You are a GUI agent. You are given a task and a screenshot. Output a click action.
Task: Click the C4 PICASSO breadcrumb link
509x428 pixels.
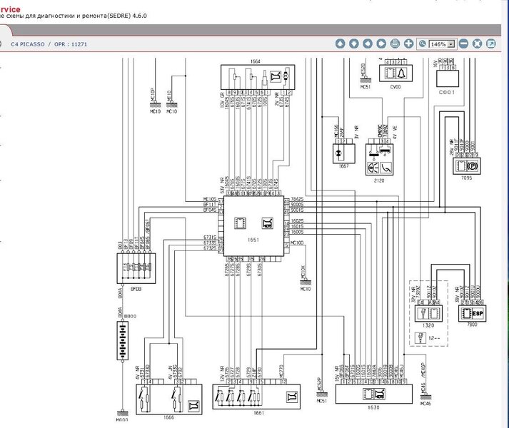coord(27,44)
